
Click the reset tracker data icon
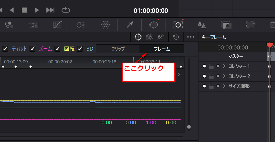[x=176, y=37]
